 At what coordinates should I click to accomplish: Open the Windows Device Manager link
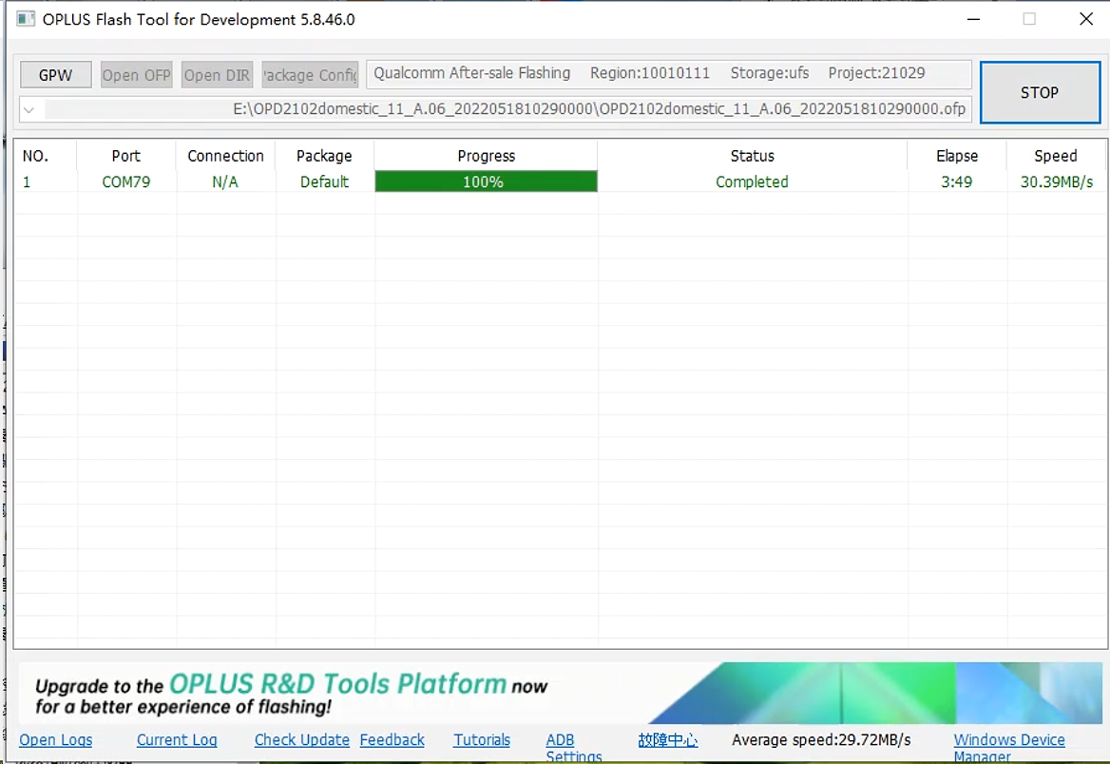click(x=1008, y=748)
